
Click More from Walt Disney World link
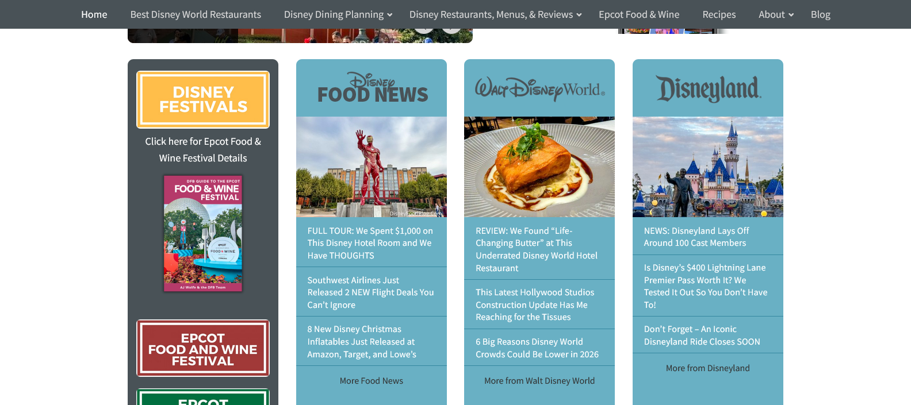pos(539,381)
